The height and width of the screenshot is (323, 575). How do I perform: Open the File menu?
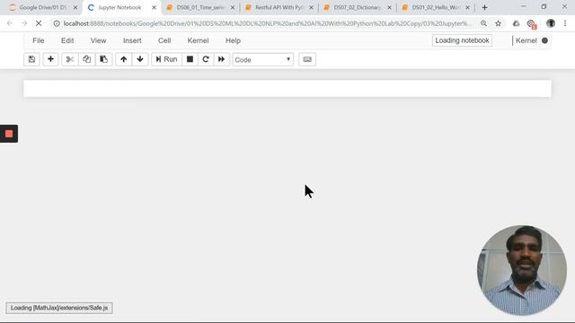click(38, 40)
